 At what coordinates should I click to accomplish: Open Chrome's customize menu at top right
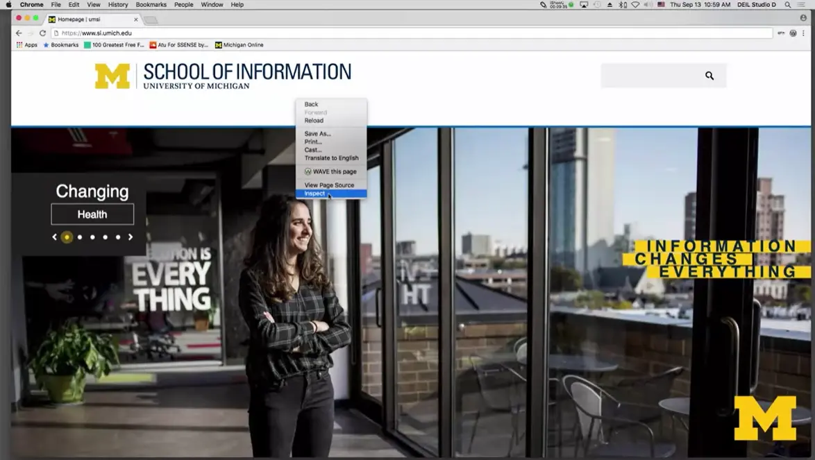[803, 33]
